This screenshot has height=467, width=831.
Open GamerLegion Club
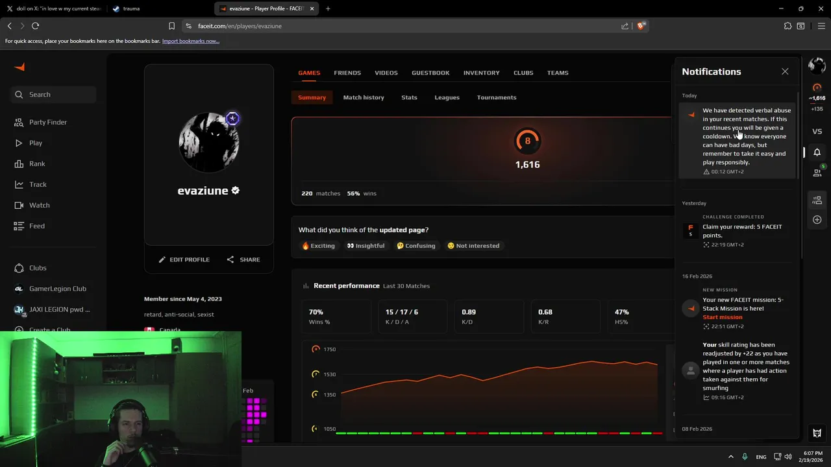tap(51, 289)
